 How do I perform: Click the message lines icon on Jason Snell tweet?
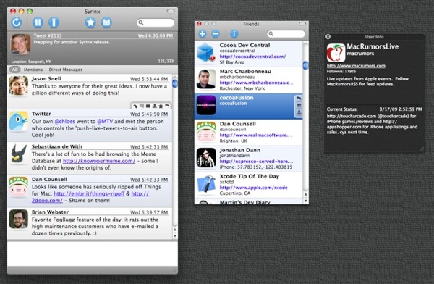148,106
